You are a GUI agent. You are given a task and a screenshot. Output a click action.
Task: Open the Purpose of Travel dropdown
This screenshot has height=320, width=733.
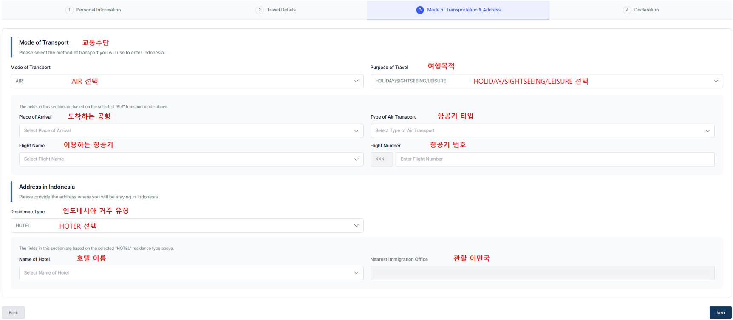click(x=546, y=81)
